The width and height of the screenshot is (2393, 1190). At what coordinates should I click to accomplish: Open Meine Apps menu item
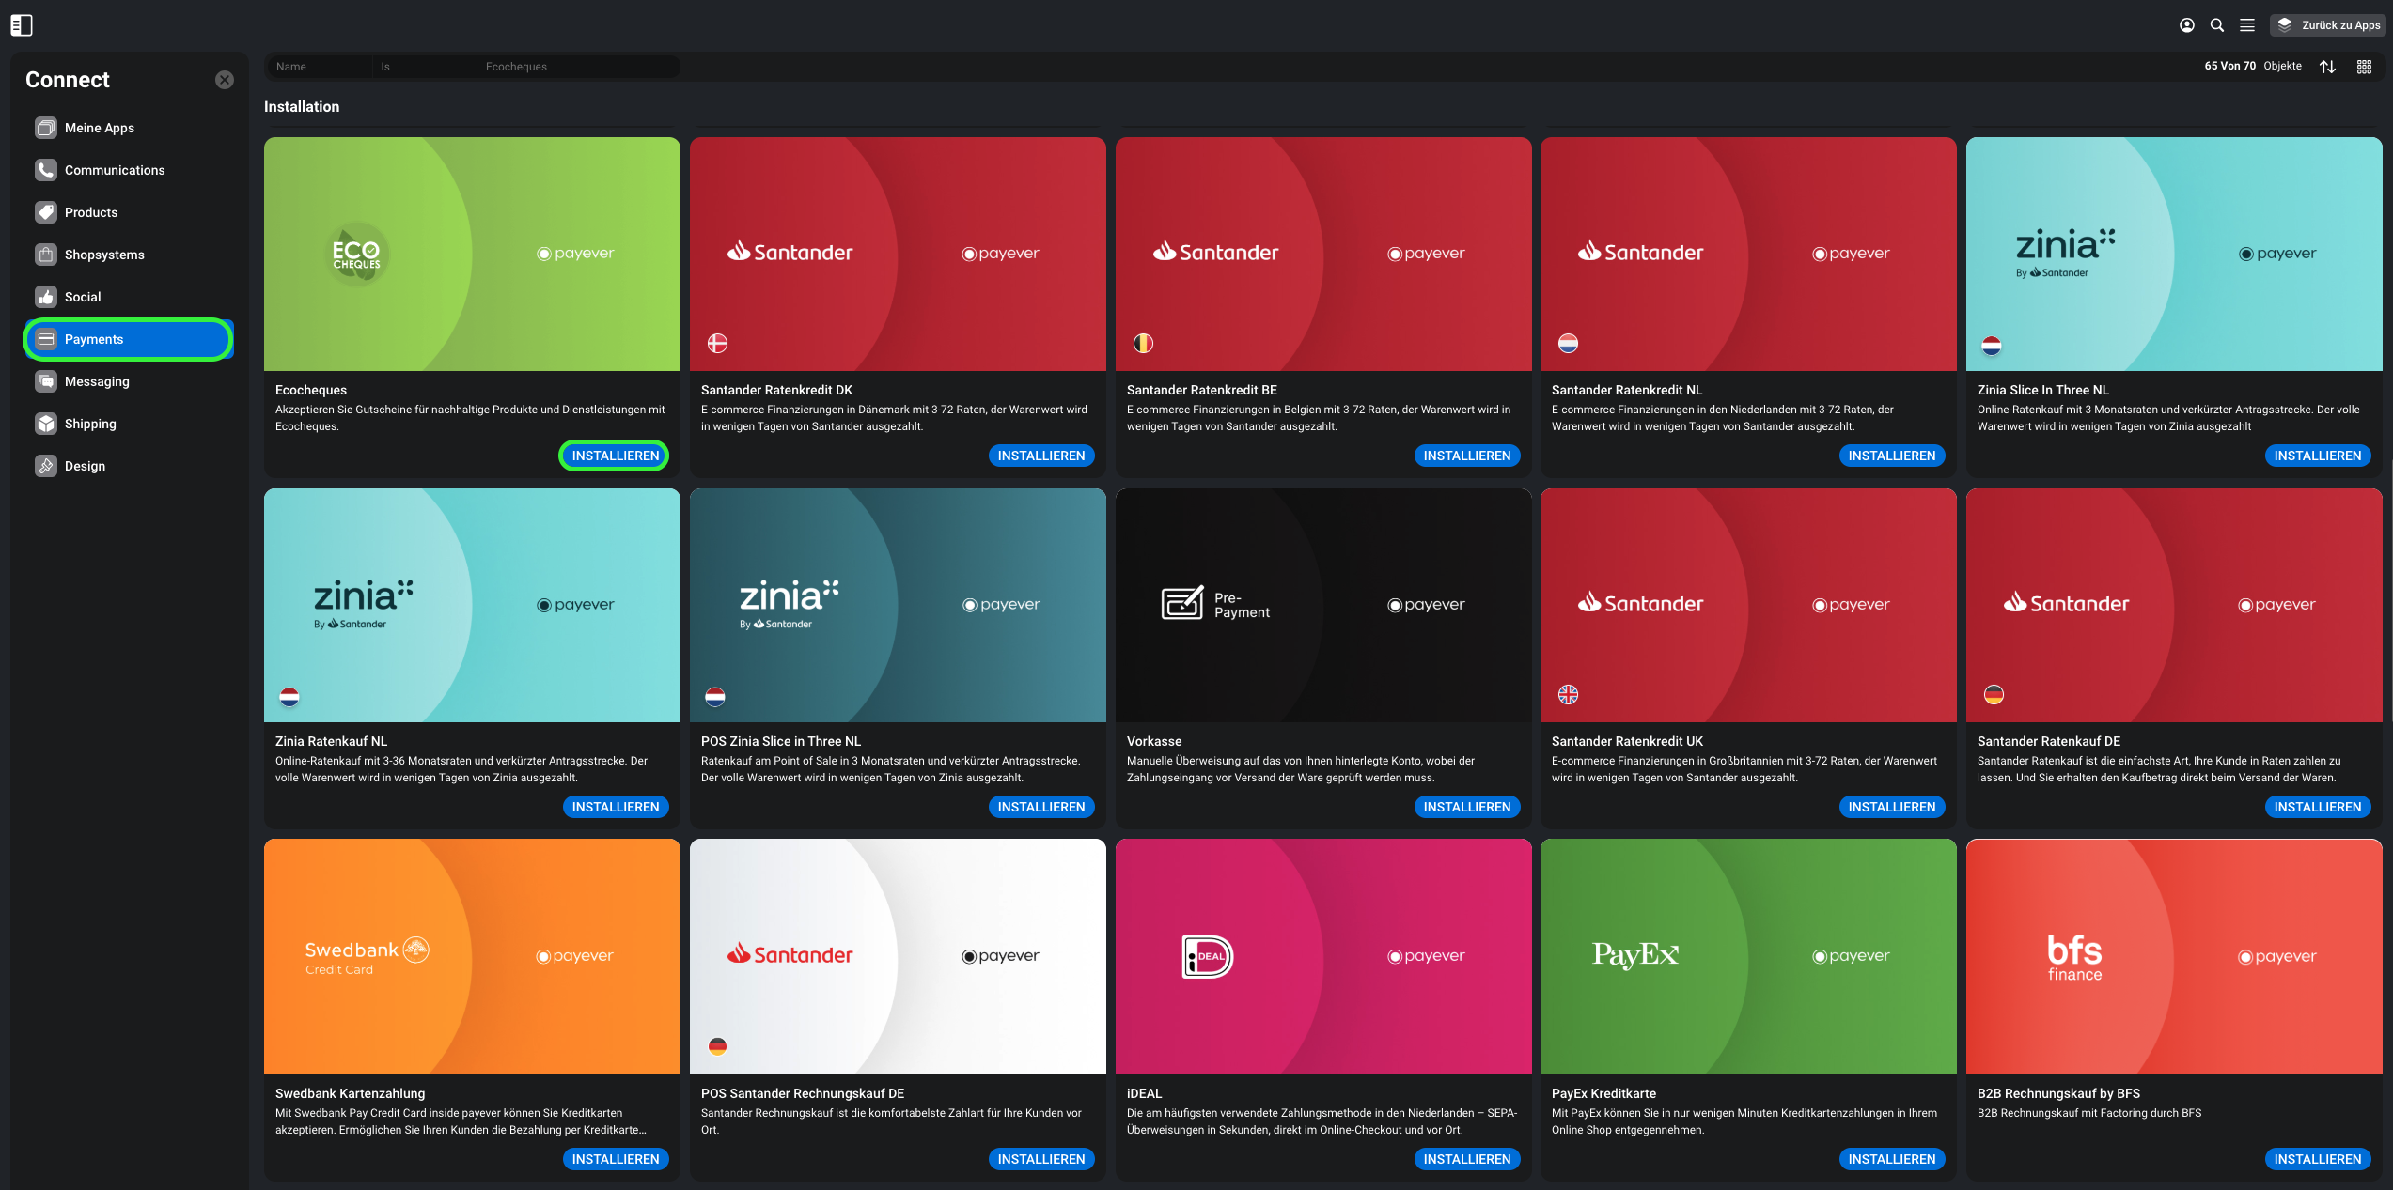[x=129, y=128]
